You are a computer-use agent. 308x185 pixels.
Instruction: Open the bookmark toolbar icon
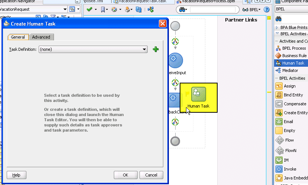(103, 9)
